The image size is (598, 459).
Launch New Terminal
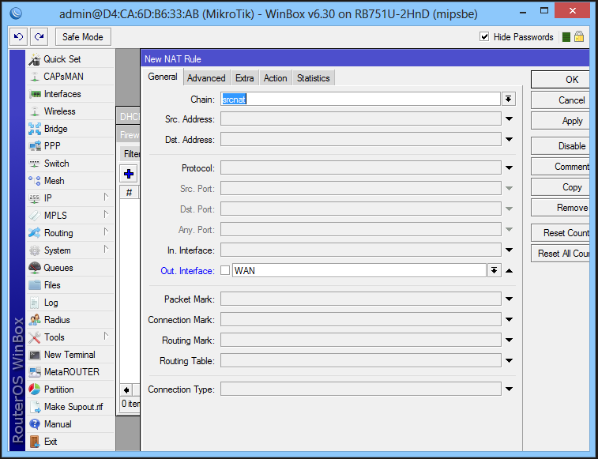pyautogui.click(x=70, y=355)
